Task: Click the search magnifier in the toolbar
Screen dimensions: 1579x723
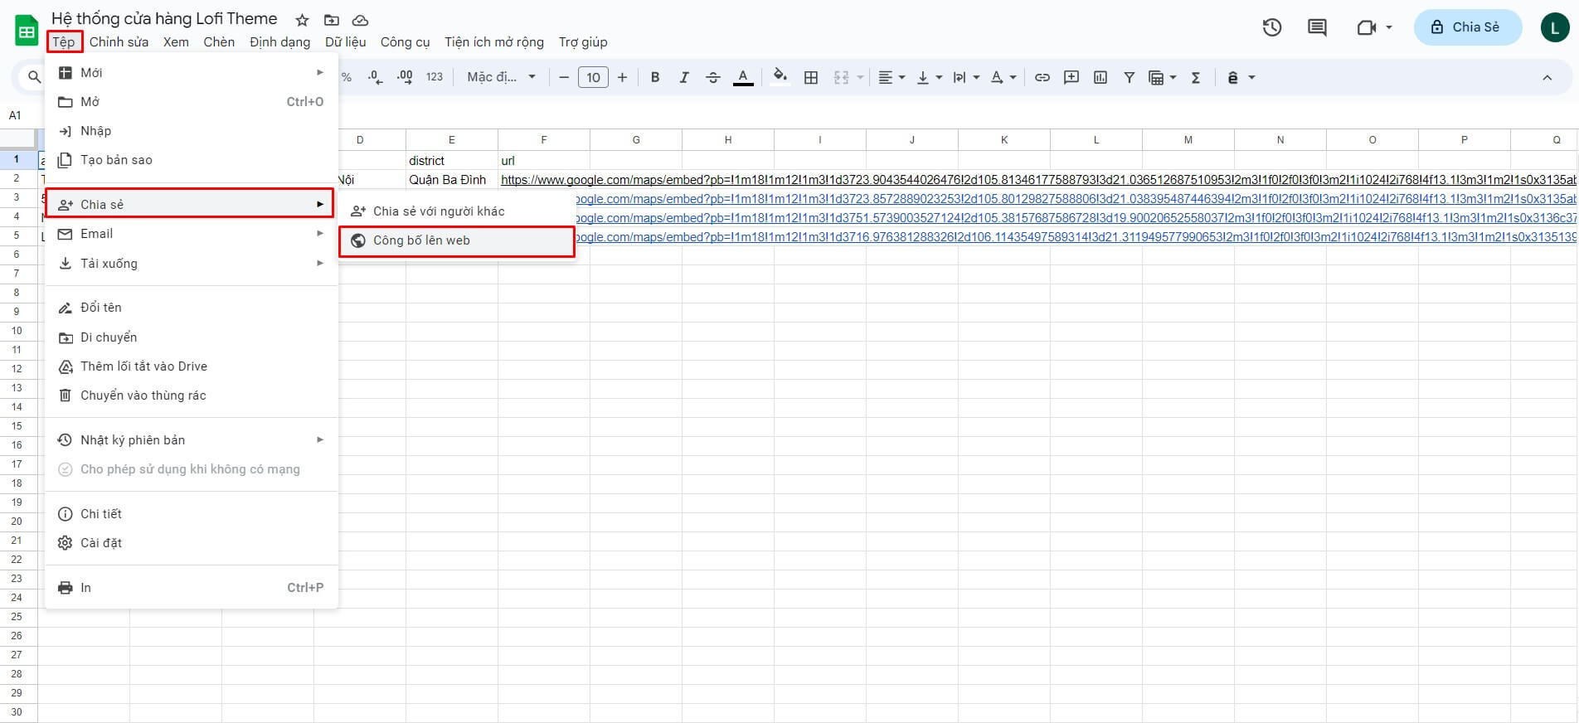Action: coord(34,77)
